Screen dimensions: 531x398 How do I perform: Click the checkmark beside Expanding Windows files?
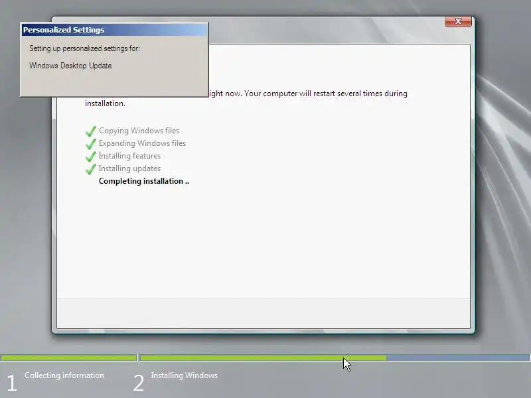91,143
